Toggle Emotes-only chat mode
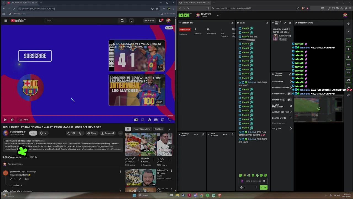353x199 pixels. pyautogui.click(x=289, y=100)
